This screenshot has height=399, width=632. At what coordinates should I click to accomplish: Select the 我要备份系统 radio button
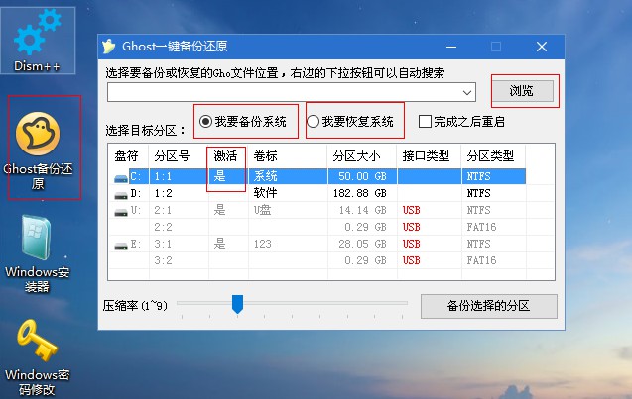[205, 121]
